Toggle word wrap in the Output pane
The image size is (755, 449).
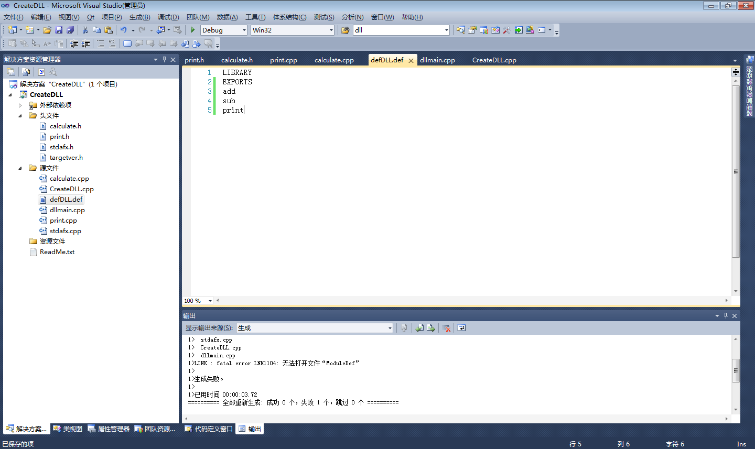(x=461, y=328)
